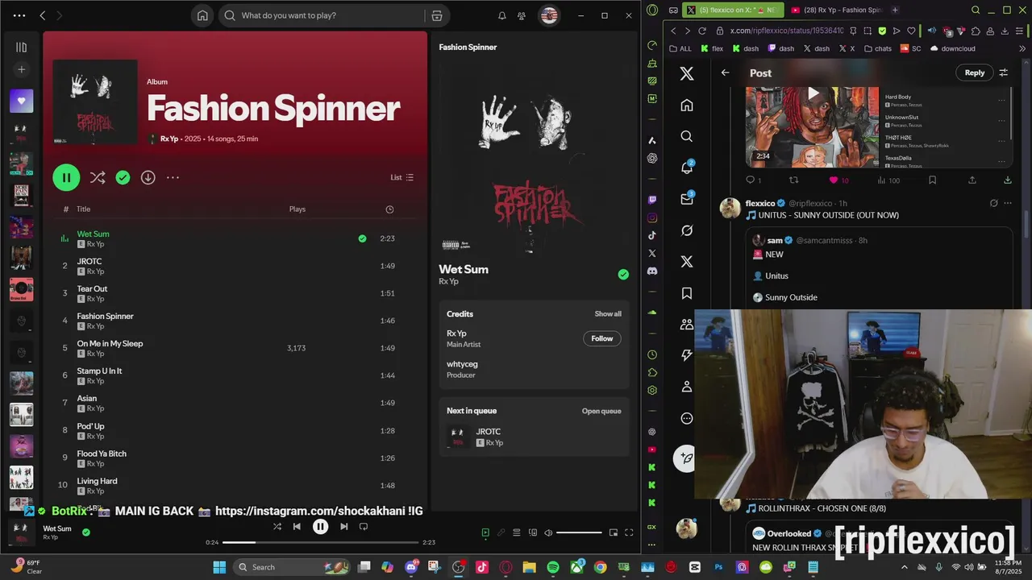Toggle saved check on Wet Sum row
Image resolution: width=1032 pixels, height=580 pixels.
362,238
